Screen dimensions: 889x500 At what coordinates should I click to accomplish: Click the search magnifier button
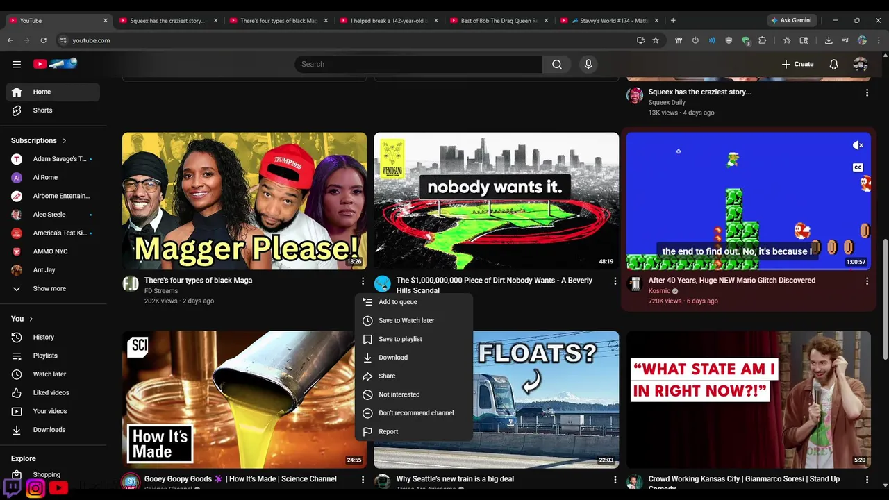[557, 64]
